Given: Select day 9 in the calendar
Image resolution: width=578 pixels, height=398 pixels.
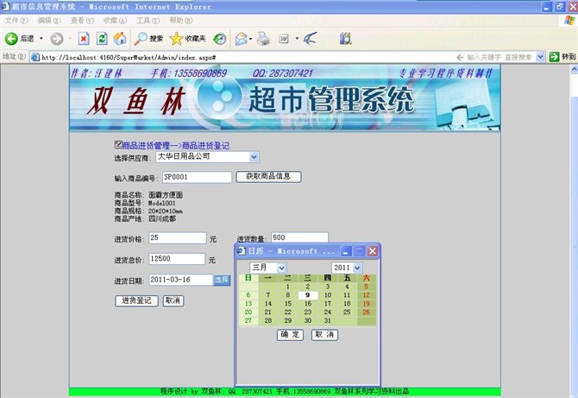Looking at the screenshot, I should click(x=308, y=295).
